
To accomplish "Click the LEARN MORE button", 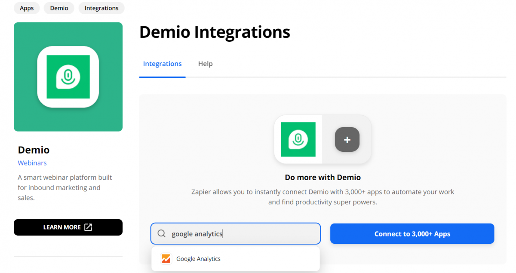I will click(x=68, y=227).
